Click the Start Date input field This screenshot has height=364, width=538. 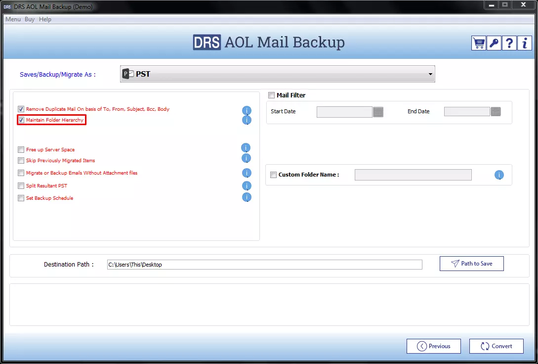click(x=344, y=112)
